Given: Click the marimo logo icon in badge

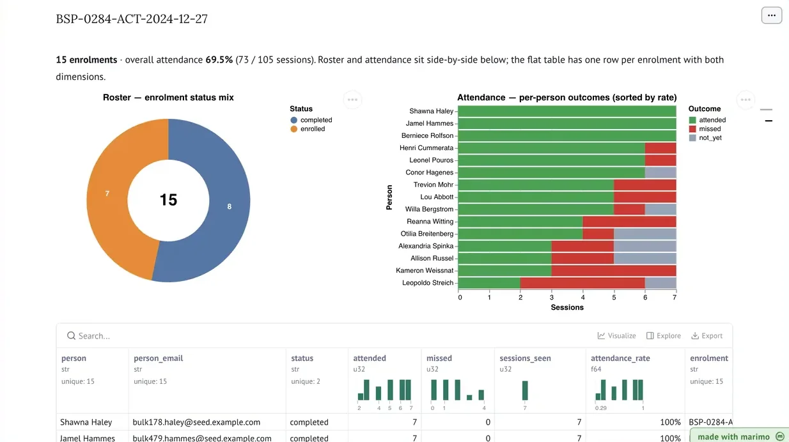Looking at the screenshot, I should (x=779, y=437).
